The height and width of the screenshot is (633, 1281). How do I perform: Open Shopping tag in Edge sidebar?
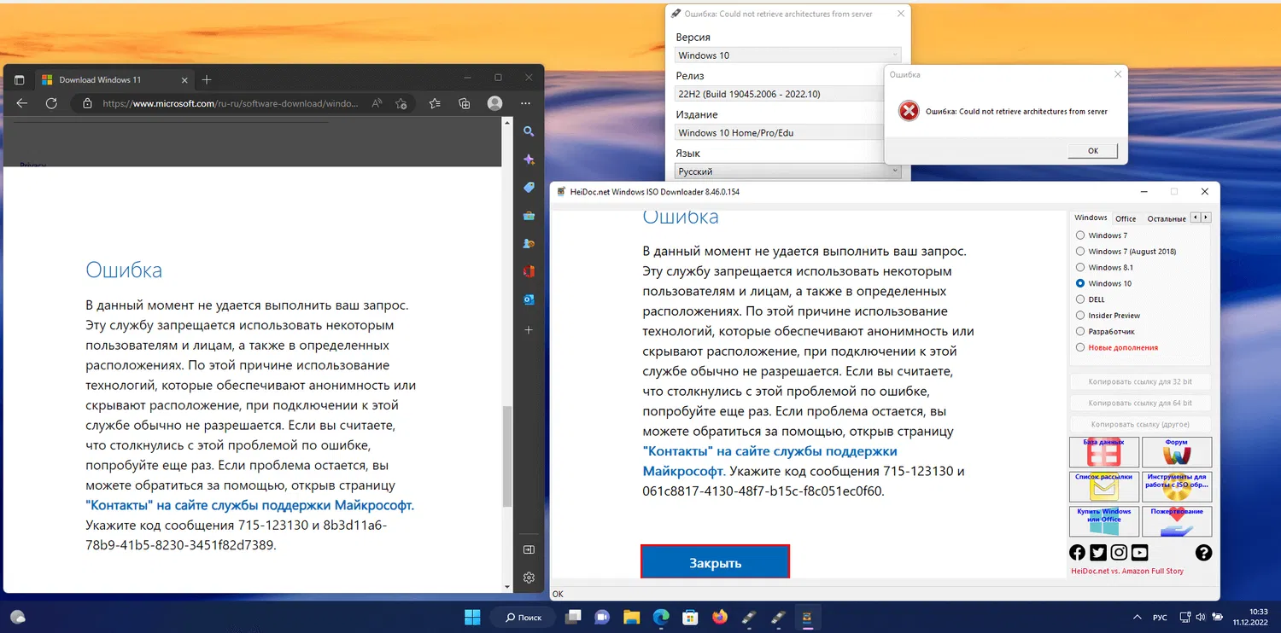coord(529,188)
